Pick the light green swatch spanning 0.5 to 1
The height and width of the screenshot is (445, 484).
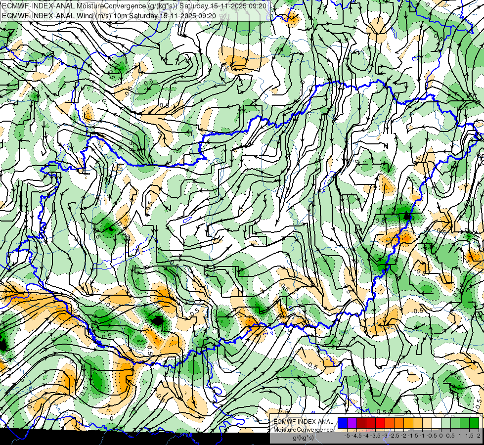coord(455,423)
